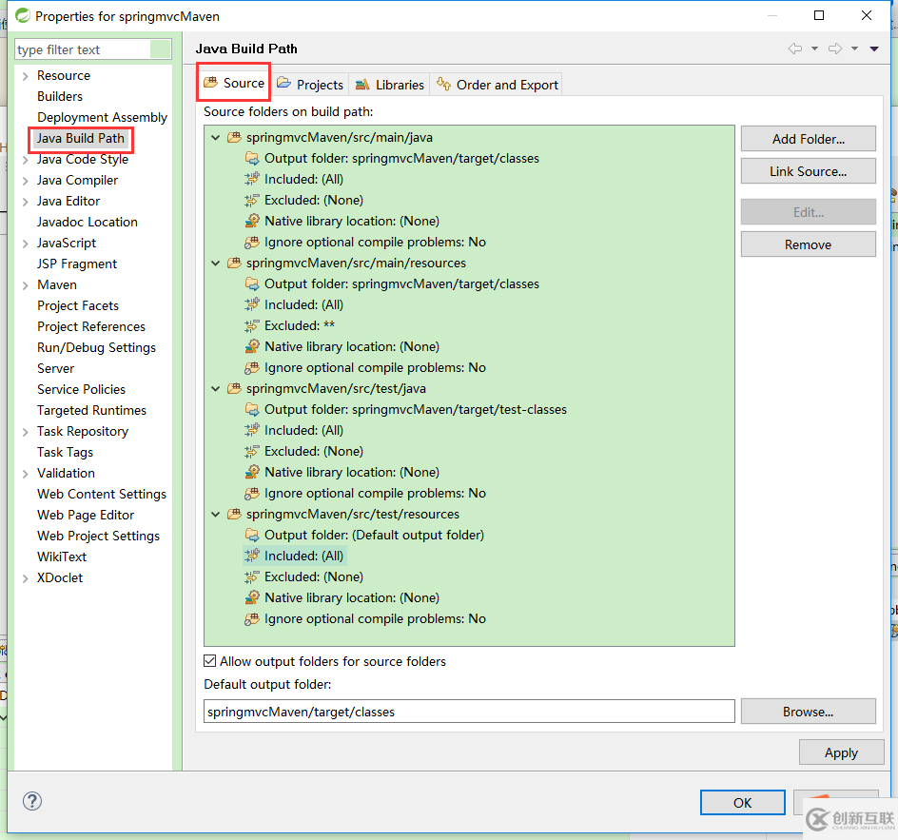Image resolution: width=898 pixels, height=840 pixels.
Task: Collapse springmvcMaven/src/main/java node
Action: point(215,137)
